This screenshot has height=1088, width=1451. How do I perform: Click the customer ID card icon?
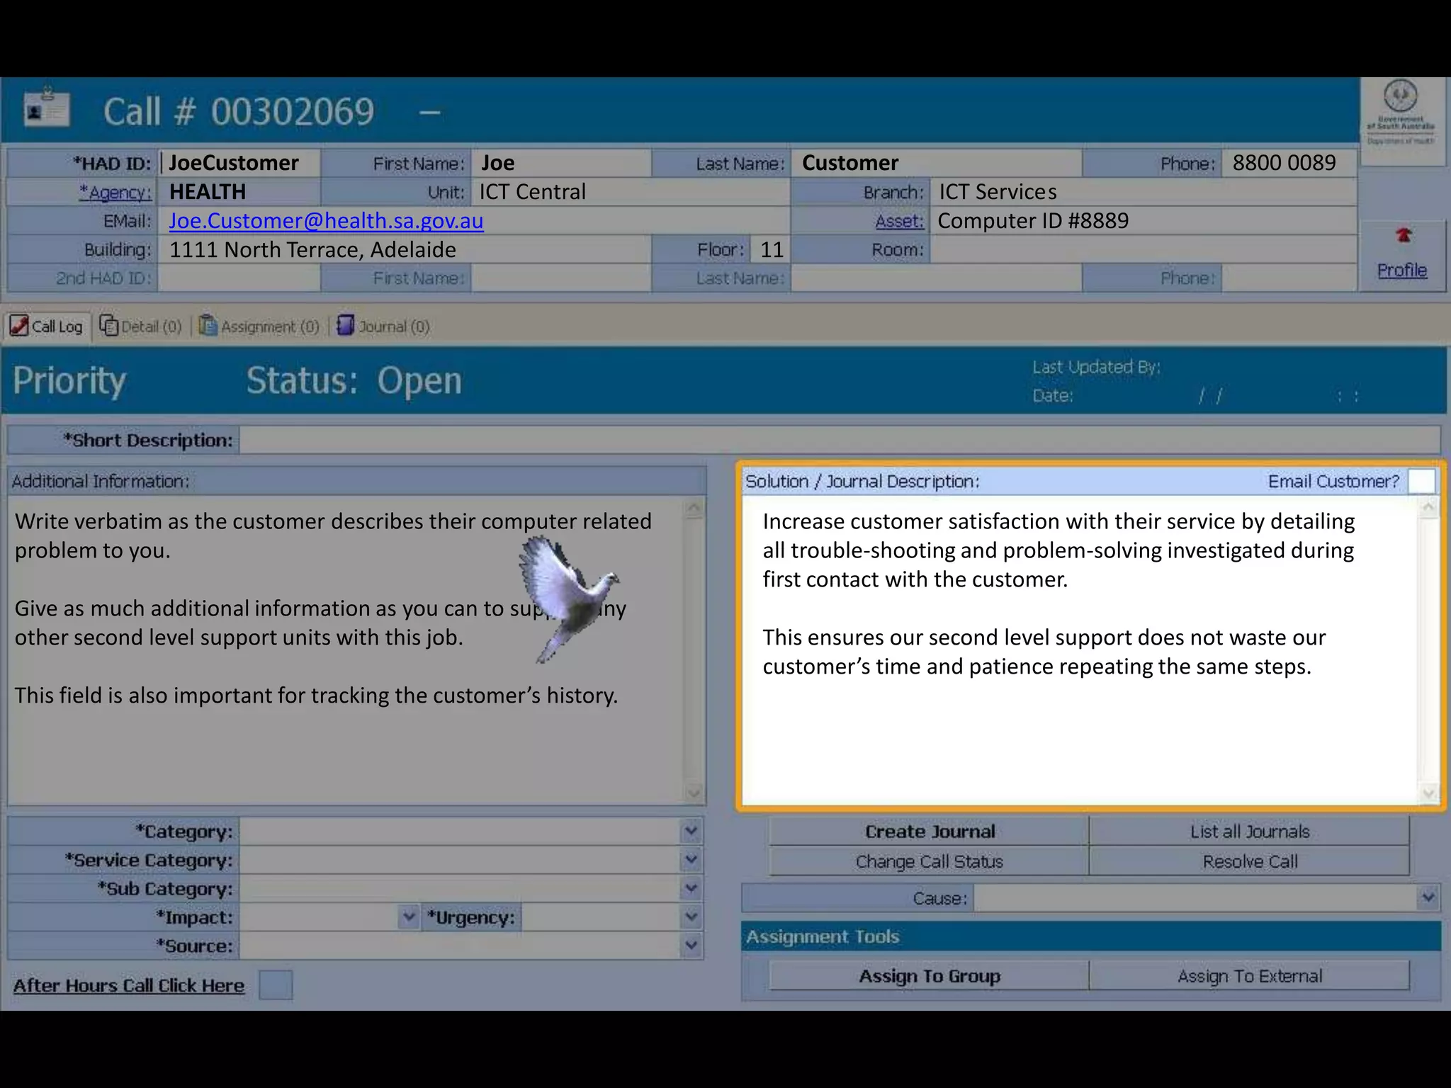tap(47, 108)
